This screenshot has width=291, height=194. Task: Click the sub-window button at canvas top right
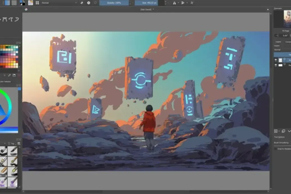(268, 10)
